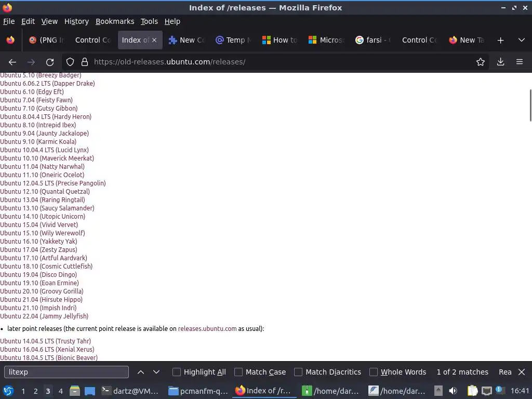Open the Tools menu
The width and height of the screenshot is (532, 399).
coord(149,21)
